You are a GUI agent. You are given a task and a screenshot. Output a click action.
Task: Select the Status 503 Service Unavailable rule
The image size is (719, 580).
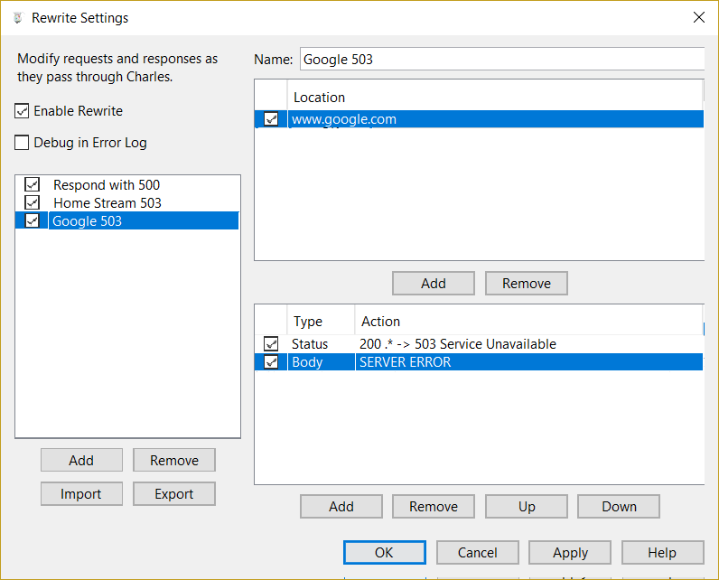(x=457, y=344)
